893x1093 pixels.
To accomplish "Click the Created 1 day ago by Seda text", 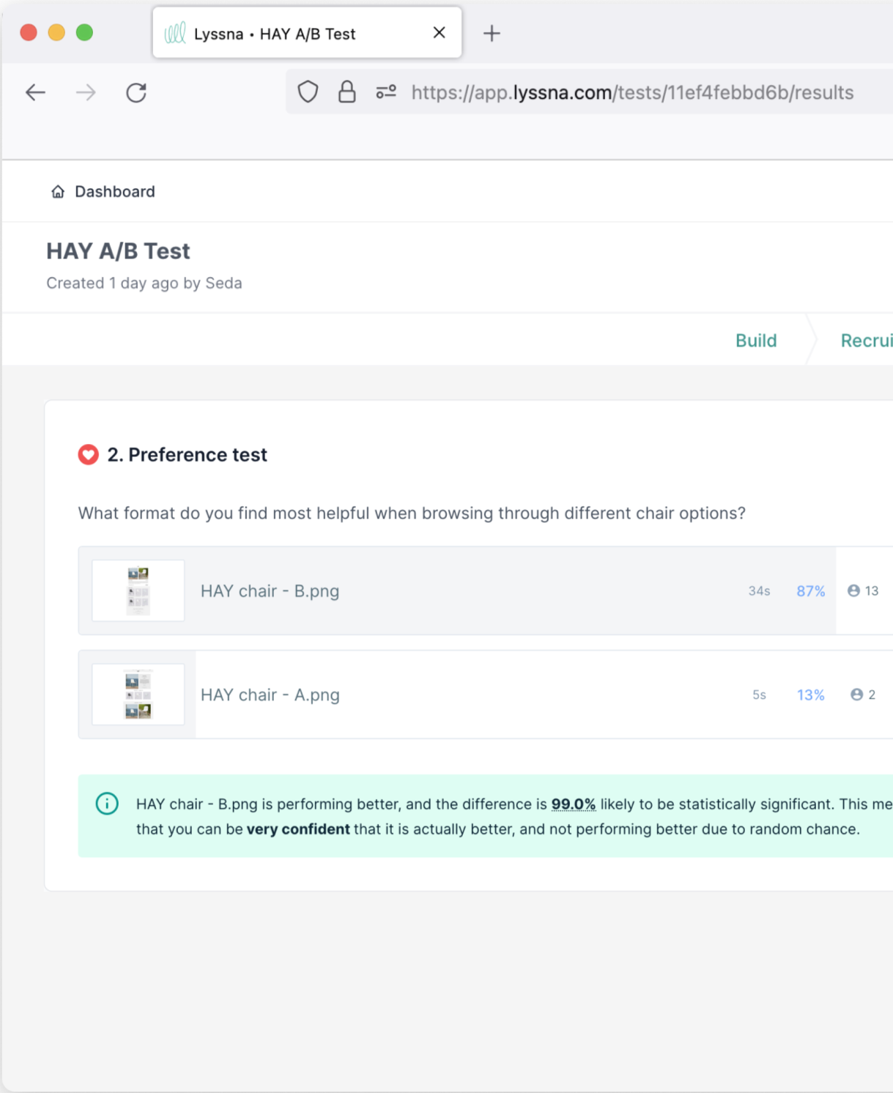I will point(144,284).
